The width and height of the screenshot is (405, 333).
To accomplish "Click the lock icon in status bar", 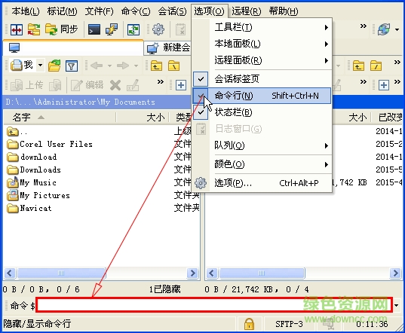I will [x=249, y=323].
